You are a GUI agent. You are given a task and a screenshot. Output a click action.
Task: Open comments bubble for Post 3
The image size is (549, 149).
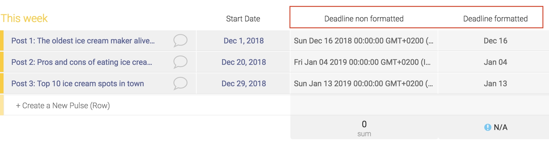[180, 83]
